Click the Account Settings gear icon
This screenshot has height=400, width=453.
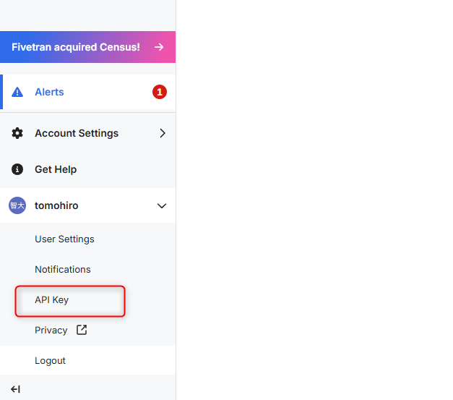click(x=18, y=133)
